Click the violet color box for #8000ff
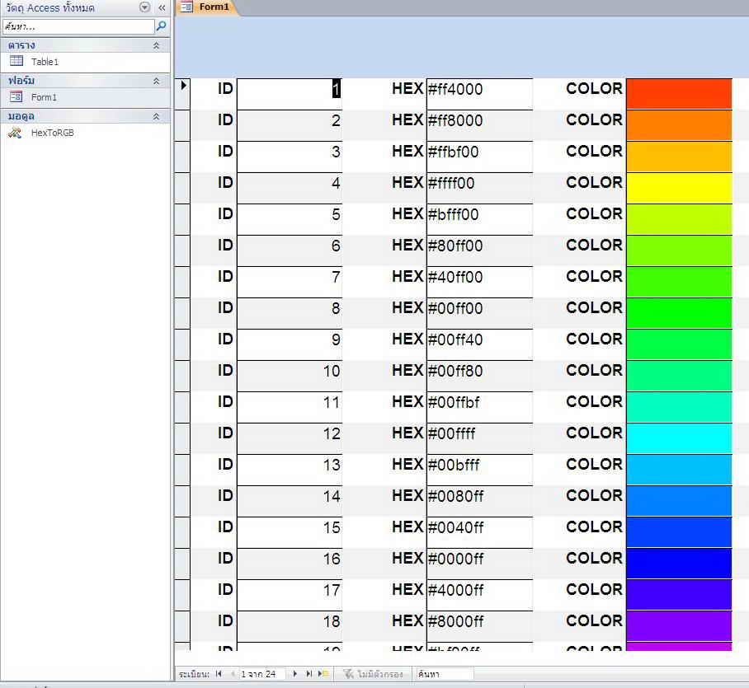The width and height of the screenshot is (749, 688). click(679, 626)
